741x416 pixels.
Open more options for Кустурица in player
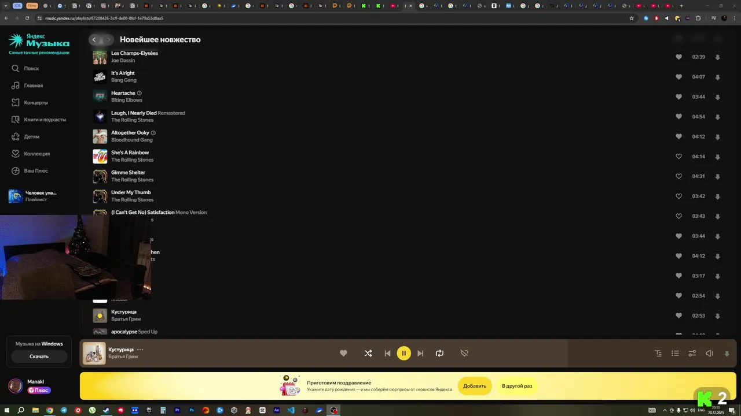tap(140, 350)
